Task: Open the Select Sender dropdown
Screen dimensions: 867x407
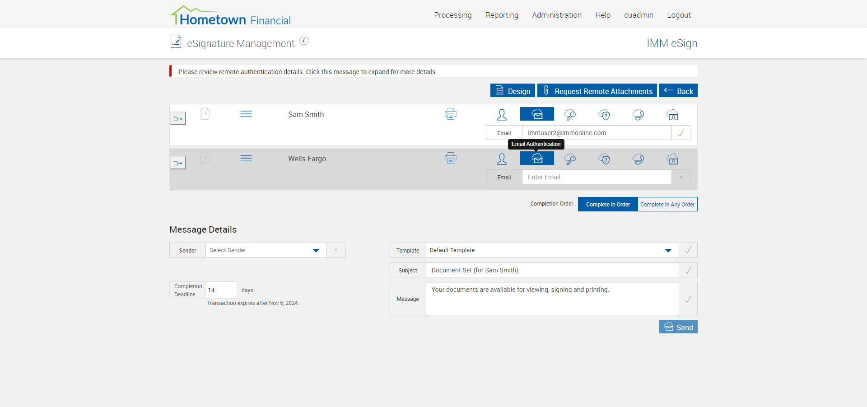Action: (266, 250)
